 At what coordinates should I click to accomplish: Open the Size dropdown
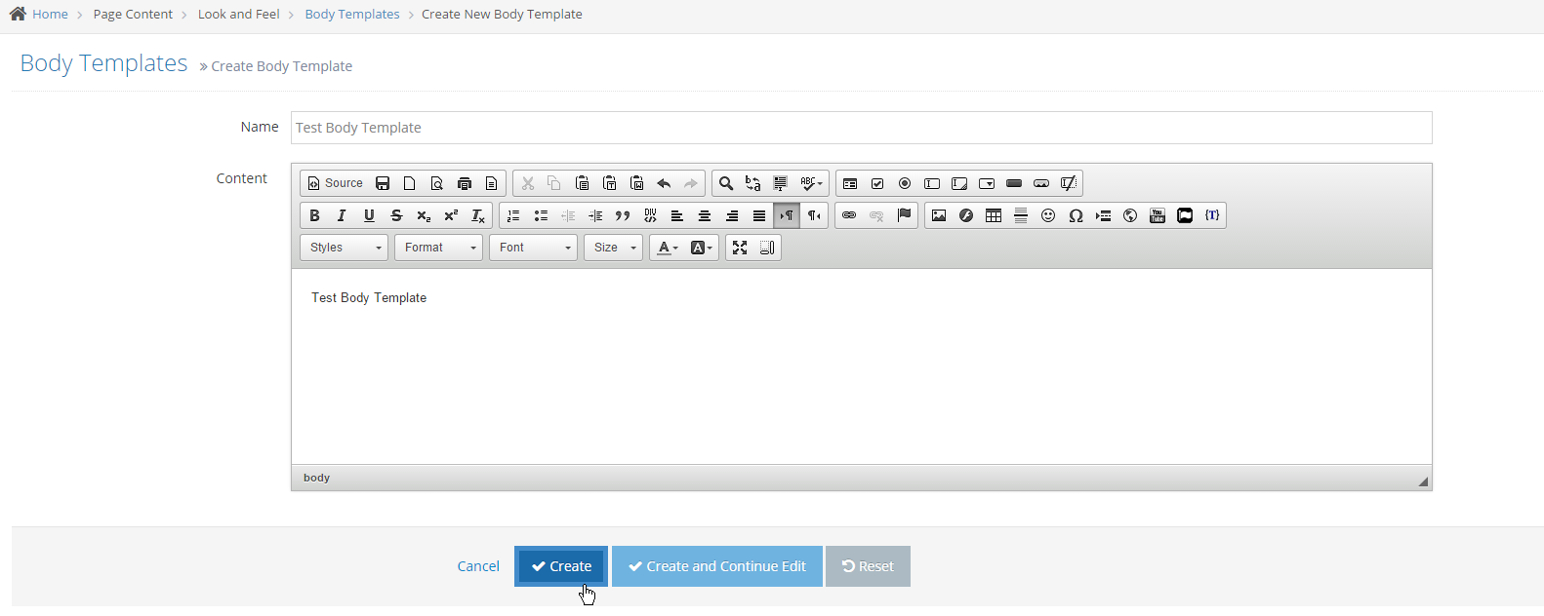point(613,248)
